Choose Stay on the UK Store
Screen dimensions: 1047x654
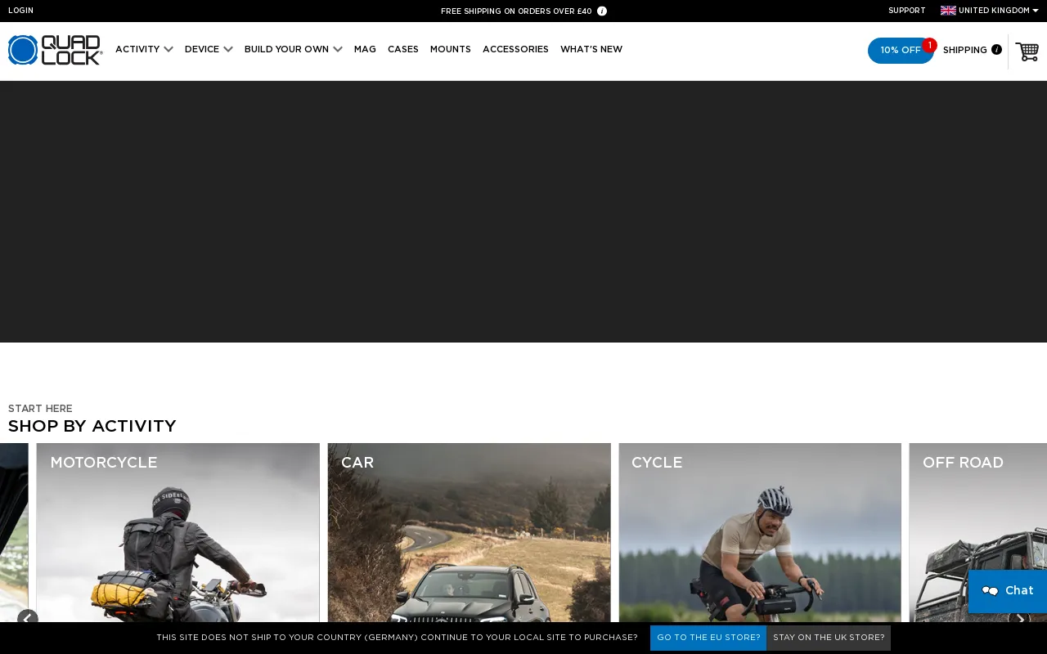tap(829, 638)
